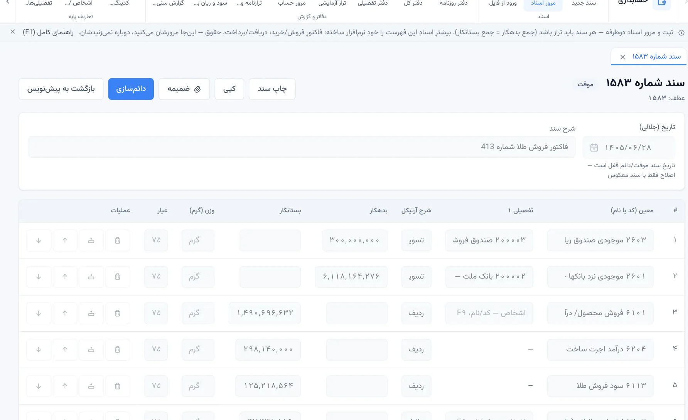This screenshot has width=688, height=420.
Task: Move row 3 فروش محصول up
Action: [x=65, y=313]
